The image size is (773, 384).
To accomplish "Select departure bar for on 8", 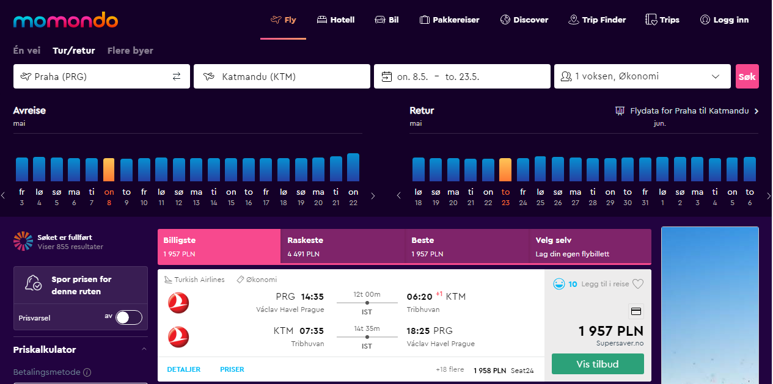I will click(x=109, y=170).
